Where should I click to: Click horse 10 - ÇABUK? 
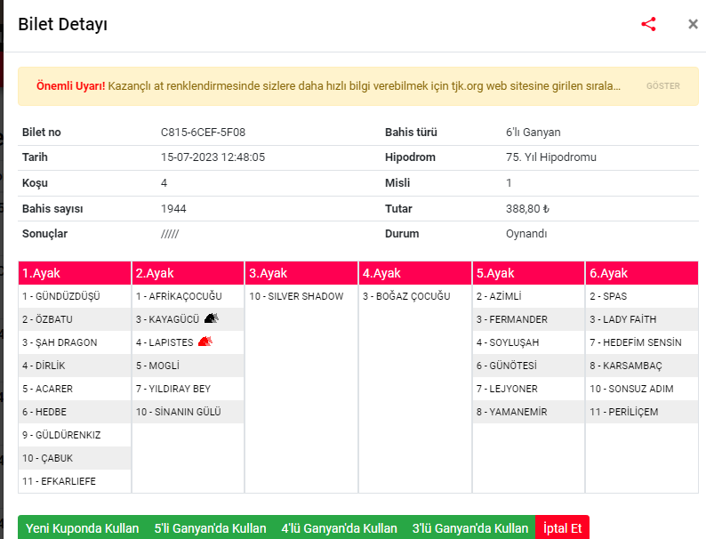(x=47, y=458)
